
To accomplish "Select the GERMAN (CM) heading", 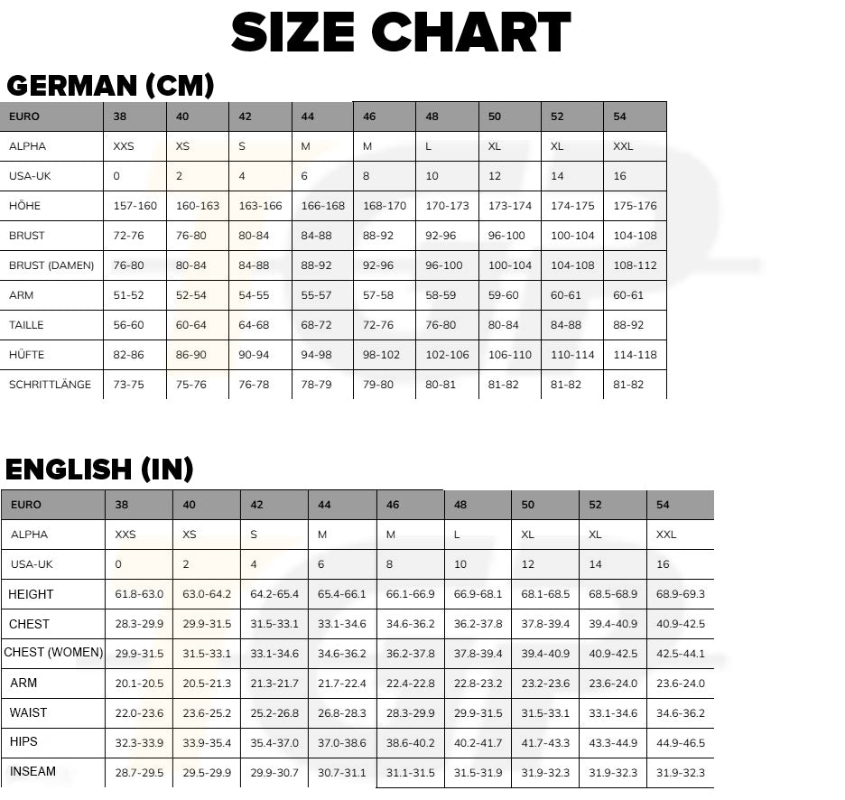I will (110, 86).
